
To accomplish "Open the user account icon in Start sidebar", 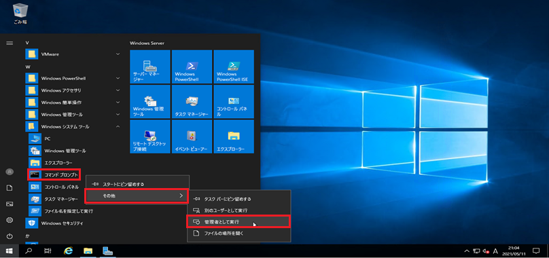I will click(10, 172).
